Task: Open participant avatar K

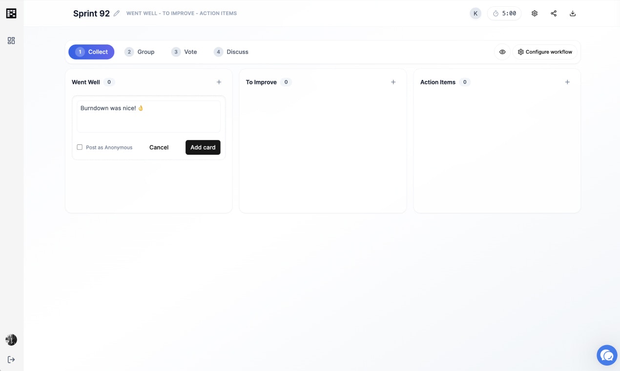Action: (475, 14)
